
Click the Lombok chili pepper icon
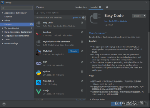click(39, 34)
